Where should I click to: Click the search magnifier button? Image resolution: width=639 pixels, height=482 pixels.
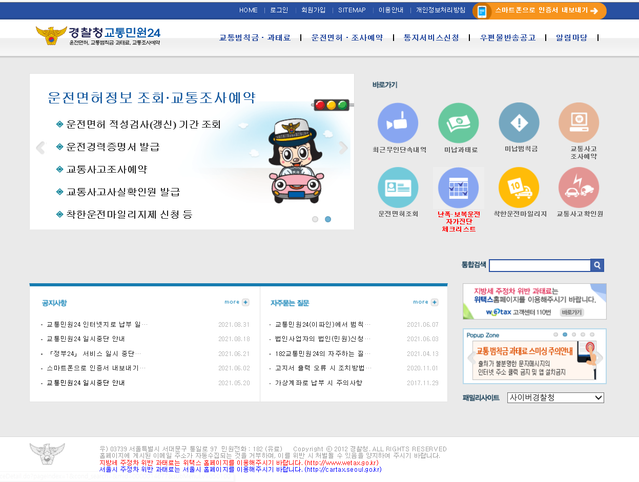coord(597,265)
